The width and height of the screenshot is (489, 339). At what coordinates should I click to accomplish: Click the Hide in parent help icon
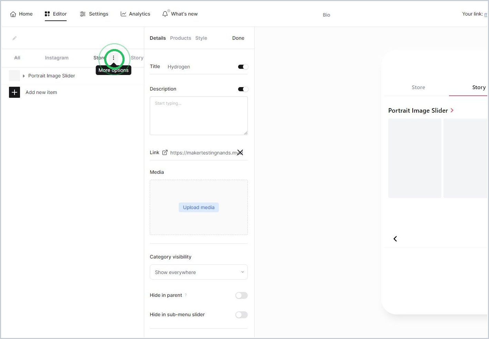click(186, 295)
